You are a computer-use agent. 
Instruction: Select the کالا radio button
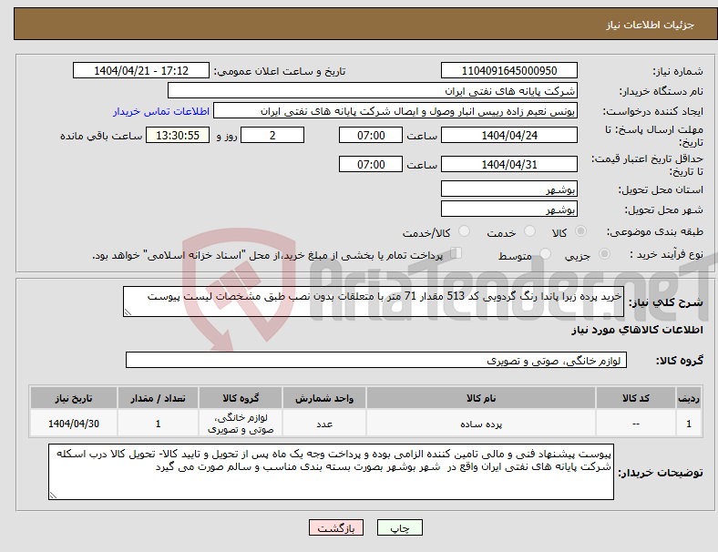point(580,231)
